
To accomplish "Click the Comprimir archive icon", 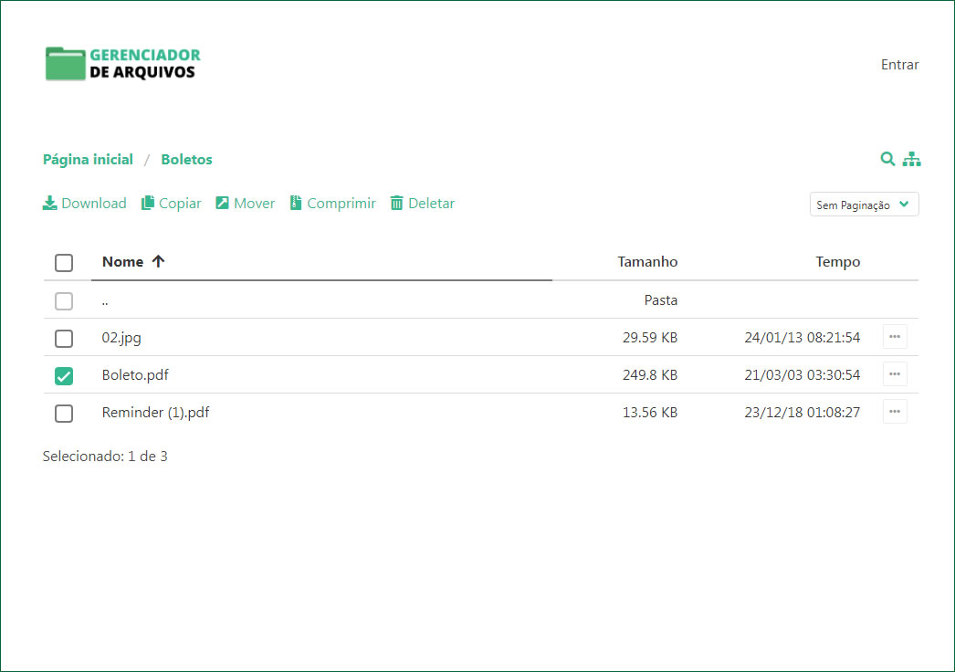I will (x=295, y=203).
